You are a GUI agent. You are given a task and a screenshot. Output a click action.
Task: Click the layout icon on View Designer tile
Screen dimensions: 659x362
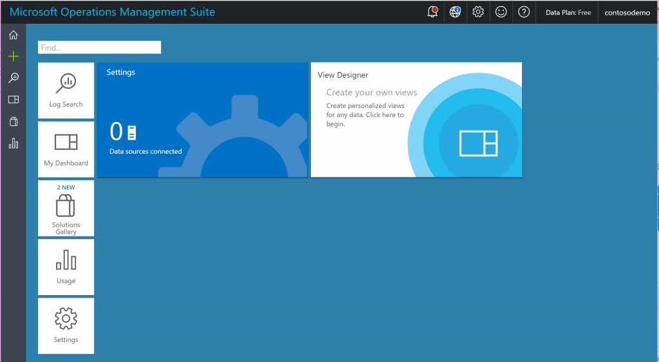coord(478,143)
